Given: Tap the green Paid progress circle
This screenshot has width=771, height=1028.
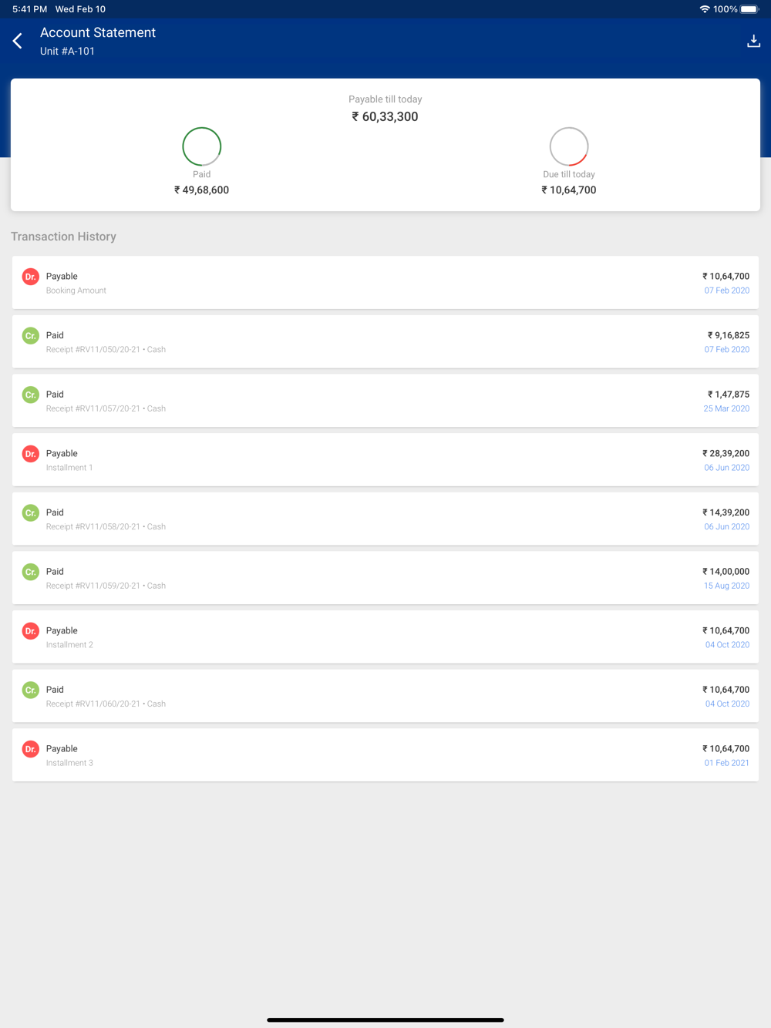Looking at the screenshot, I should coord(202,146).
